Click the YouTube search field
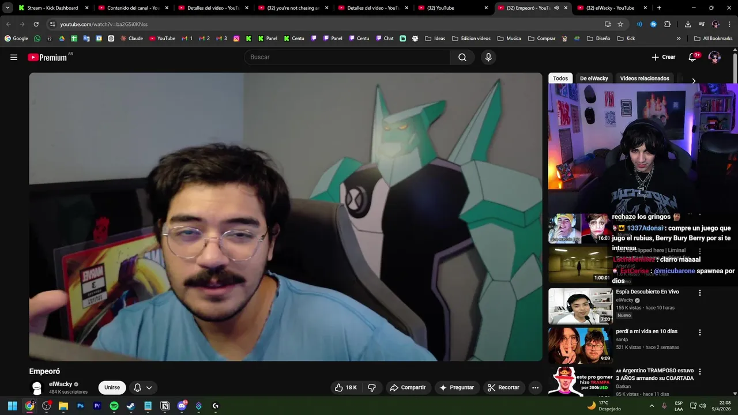This screenshot has height=415, width=738. click(347, 57)
